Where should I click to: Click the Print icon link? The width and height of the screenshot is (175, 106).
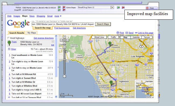point(120,33)
